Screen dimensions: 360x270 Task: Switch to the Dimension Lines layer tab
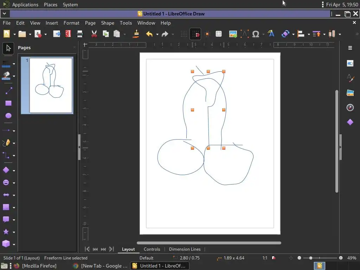tap(185, 249)
